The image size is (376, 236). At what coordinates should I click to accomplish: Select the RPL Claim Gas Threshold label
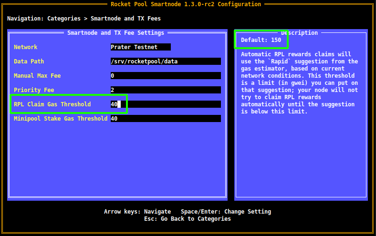pos(52,104)
